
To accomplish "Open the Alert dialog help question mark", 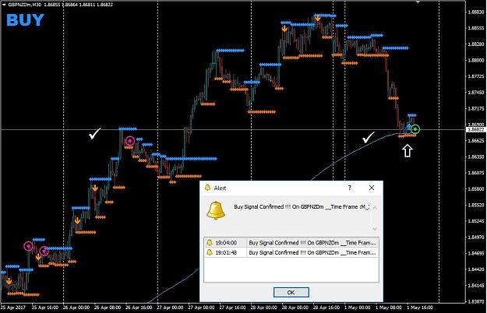I will (x=350, y=188).
